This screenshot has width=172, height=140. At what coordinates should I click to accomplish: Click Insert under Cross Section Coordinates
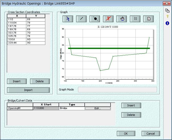pos(17,81)
